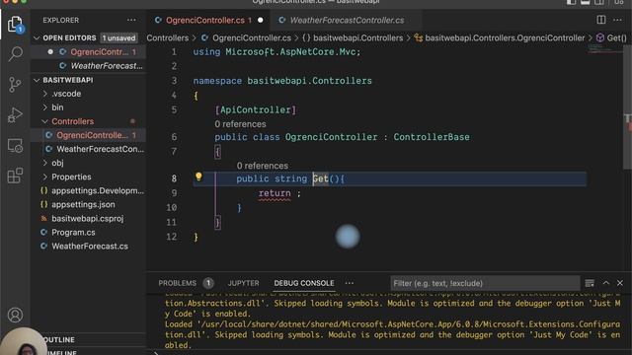Click the '0 references' CodeLens above Get method
The height and width of the screenshot is (355, 632).
pyautogui.click(x=263, y=166)
